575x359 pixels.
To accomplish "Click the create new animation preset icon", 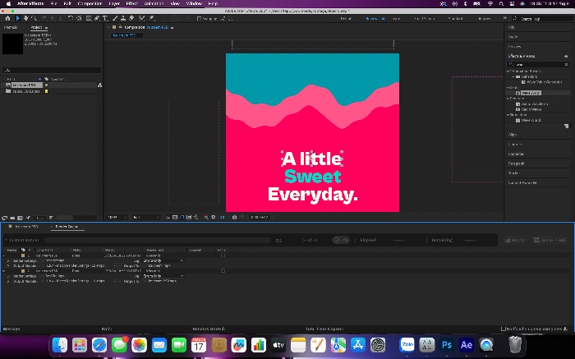I will (566, 126).
